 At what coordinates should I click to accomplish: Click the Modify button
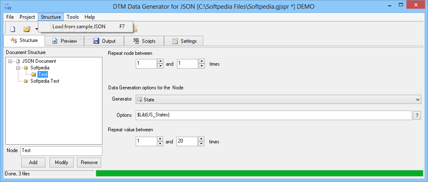click(62, 162)
